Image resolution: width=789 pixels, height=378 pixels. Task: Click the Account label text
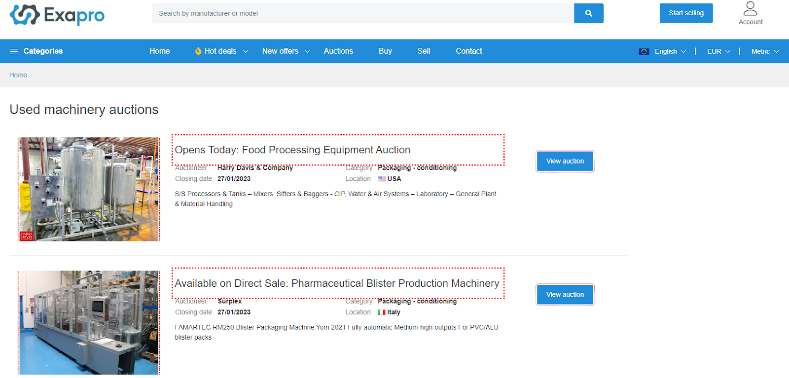pyautogui.click(x=751, y=22)
